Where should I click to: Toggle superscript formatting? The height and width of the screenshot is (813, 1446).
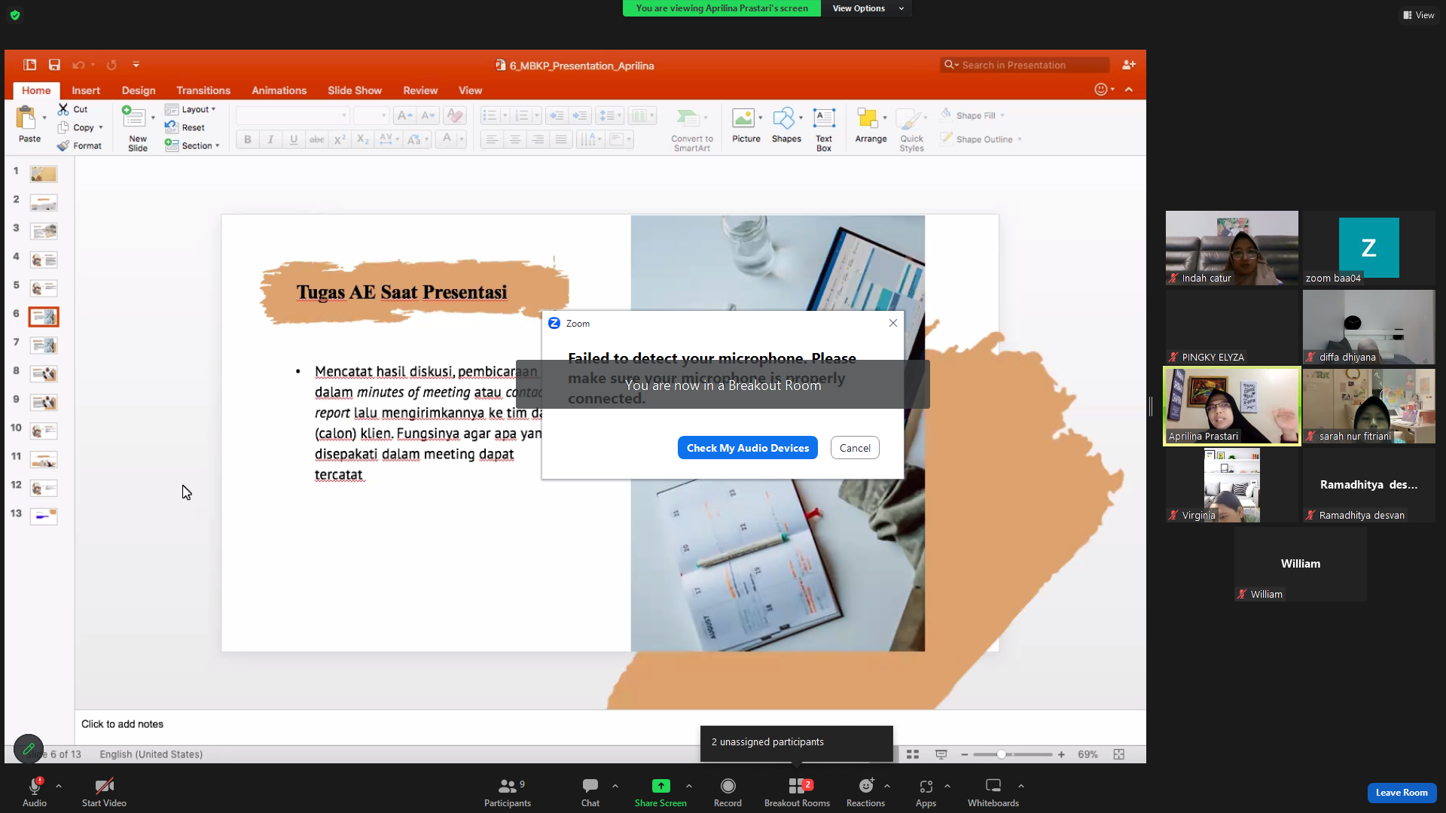click(340, 139)
